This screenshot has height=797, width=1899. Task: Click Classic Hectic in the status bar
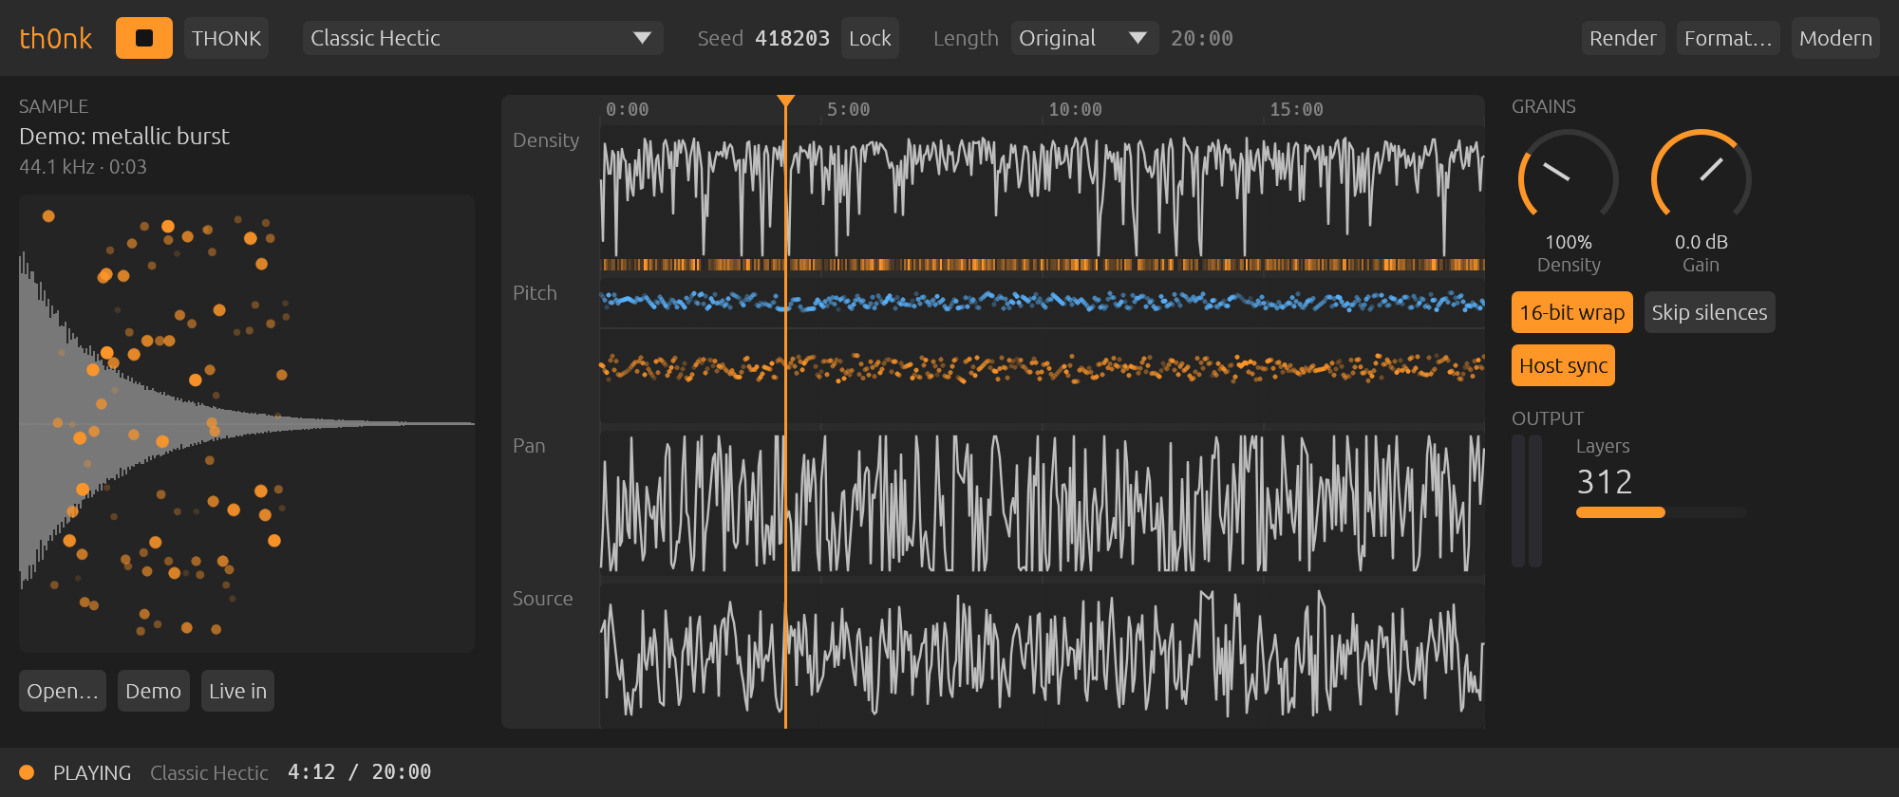[x=209, y=773]
